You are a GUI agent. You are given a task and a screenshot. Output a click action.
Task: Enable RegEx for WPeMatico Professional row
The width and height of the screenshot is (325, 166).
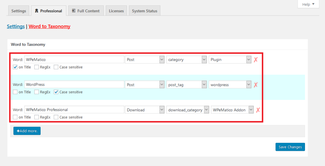pyautogui.click(x=36, y=117)
